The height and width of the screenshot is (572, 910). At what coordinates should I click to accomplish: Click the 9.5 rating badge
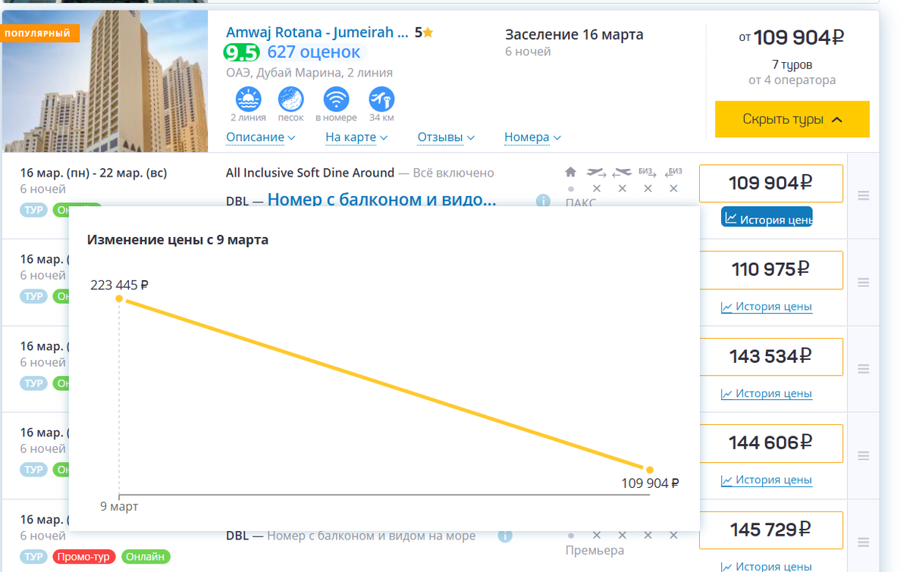(242, 52)
